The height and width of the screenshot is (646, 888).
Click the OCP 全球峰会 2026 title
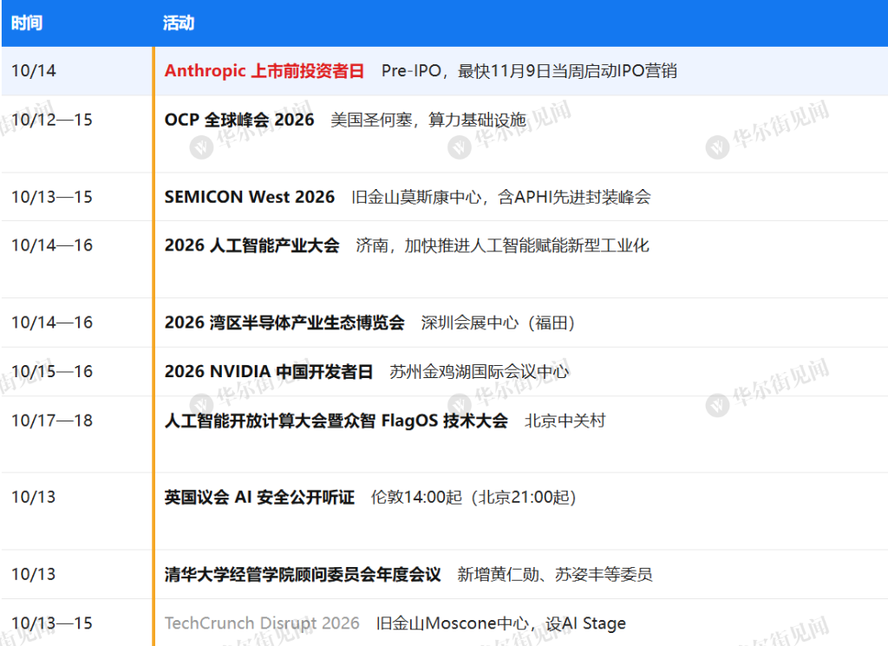click(x=239, y=120)
